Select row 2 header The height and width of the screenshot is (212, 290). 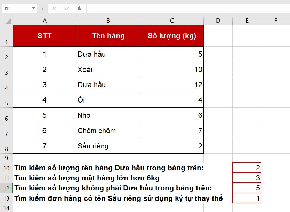click(x=6, y=54)
